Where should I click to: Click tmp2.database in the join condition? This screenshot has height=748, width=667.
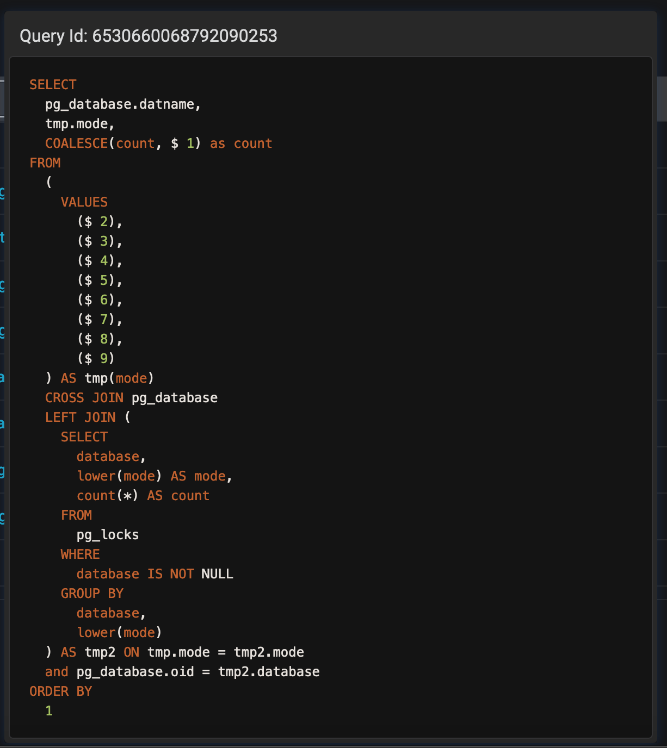[x=269, y=672]
